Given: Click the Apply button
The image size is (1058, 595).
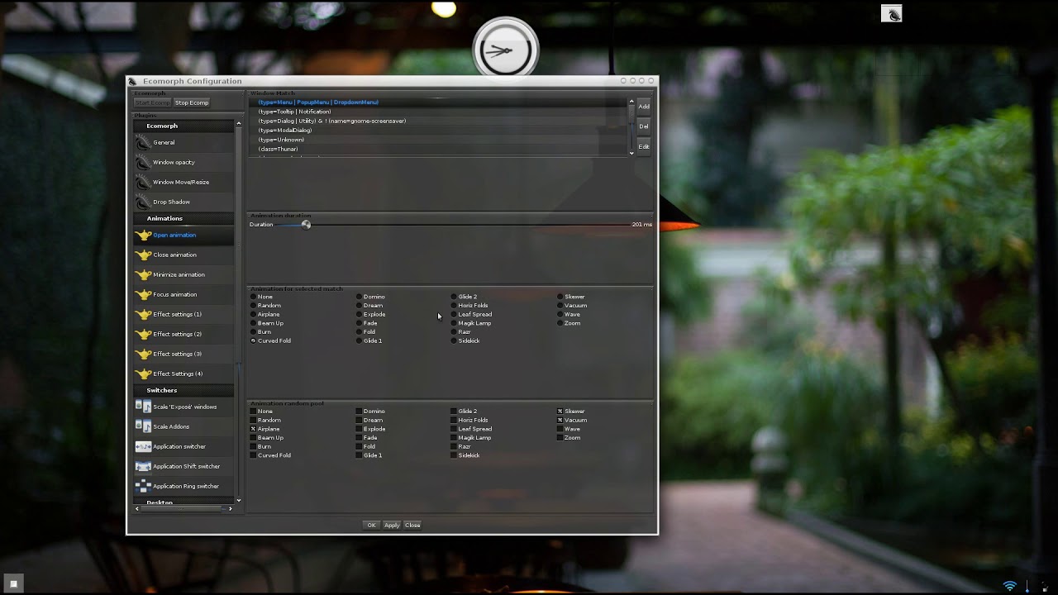Looking at the screenshot, I should (392, 525).
